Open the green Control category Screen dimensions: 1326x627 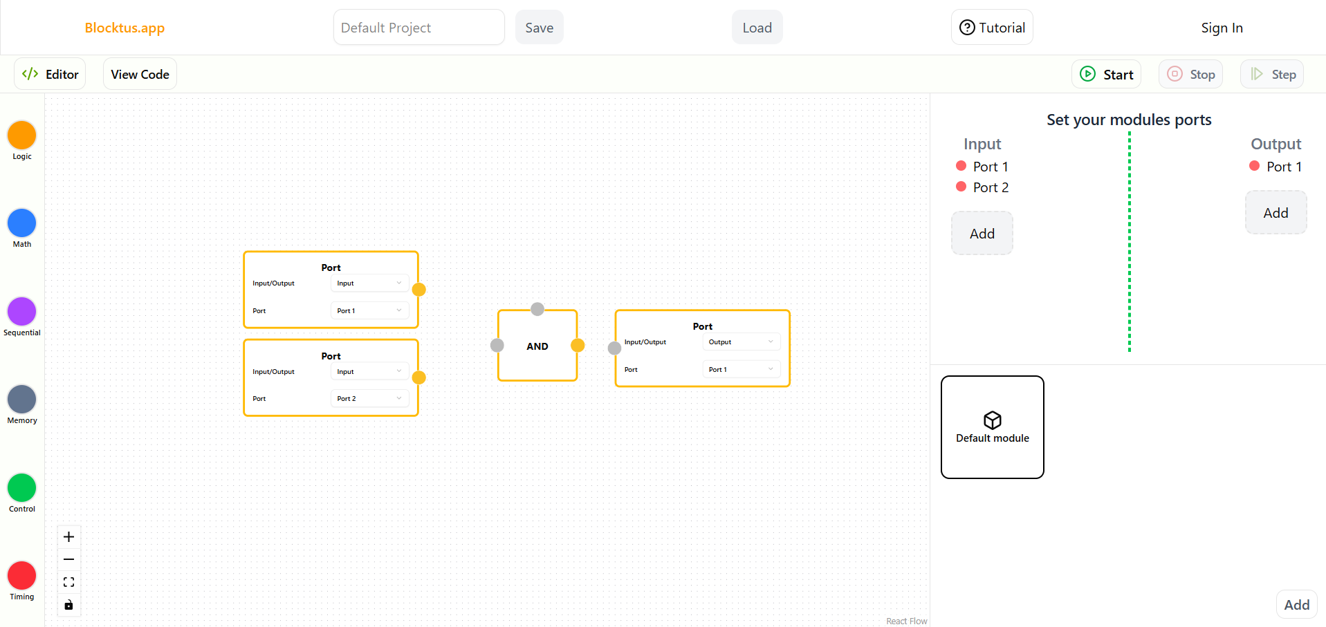tap(21, 488)
